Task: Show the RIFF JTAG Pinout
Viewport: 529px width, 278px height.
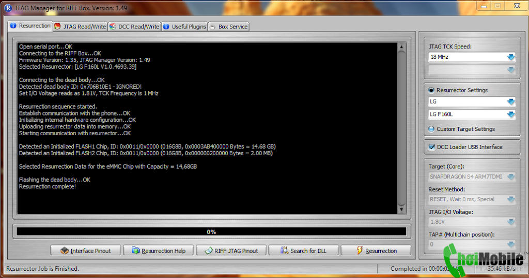Action: pos(231,251)
